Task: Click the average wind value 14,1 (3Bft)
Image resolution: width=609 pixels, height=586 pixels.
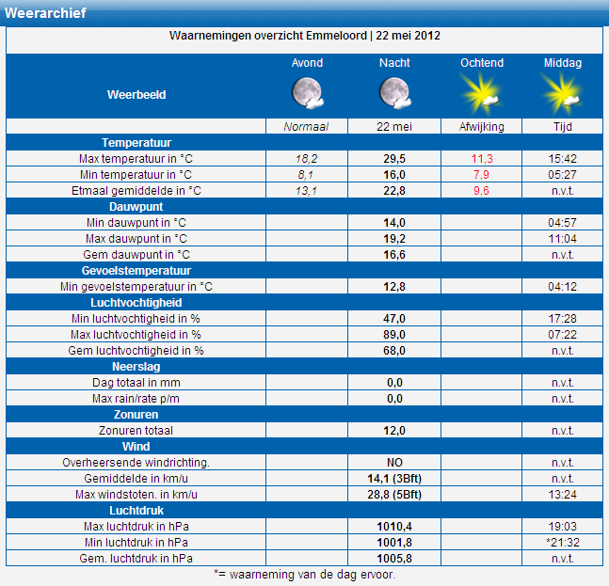Action: [x=394, y=479]
